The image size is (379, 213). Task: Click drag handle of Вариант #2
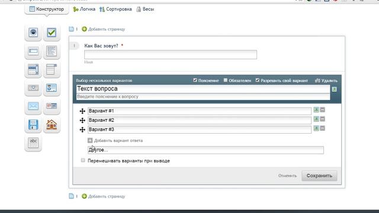click(82, 120)
